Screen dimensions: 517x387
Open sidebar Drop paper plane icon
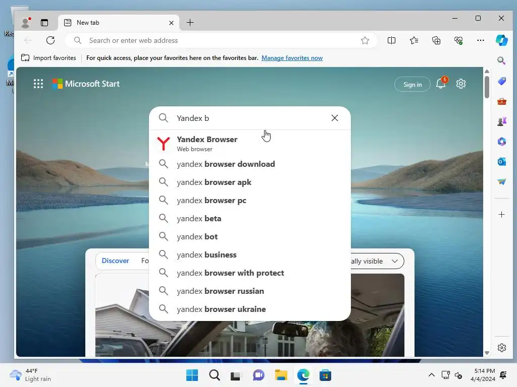[x=501, y=181]
